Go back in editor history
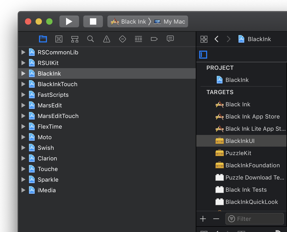The image size is (287, 232). click(216, 39)
